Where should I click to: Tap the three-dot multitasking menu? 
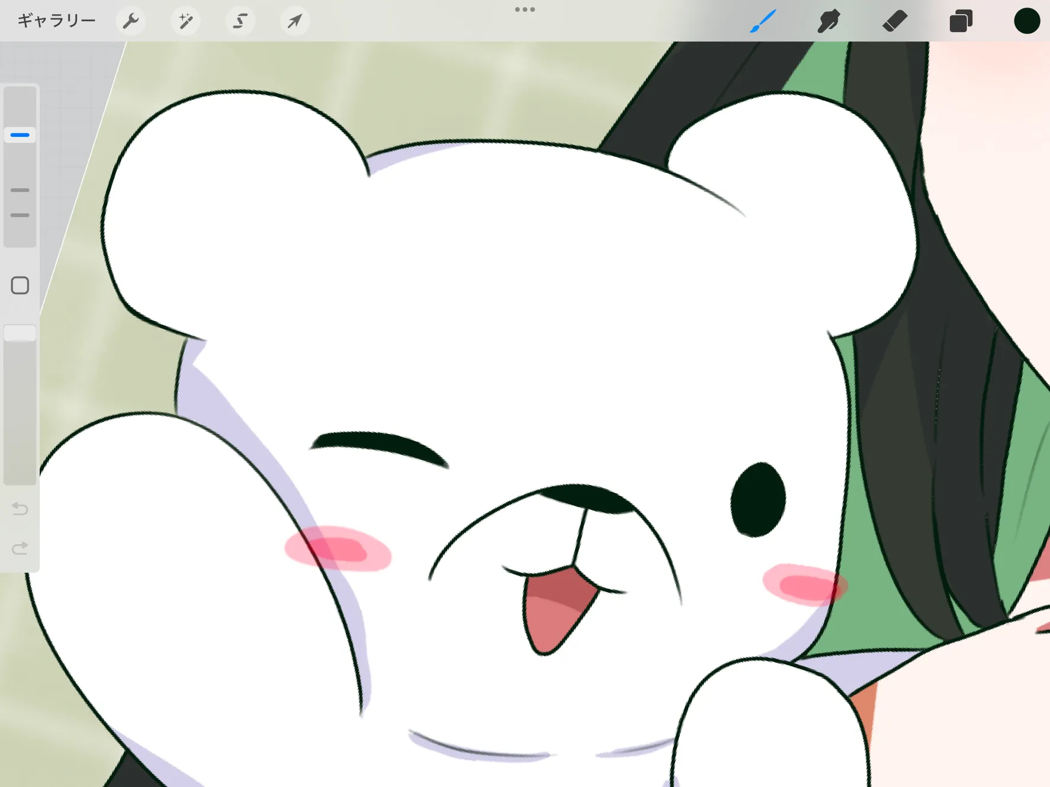pos(525,9)
